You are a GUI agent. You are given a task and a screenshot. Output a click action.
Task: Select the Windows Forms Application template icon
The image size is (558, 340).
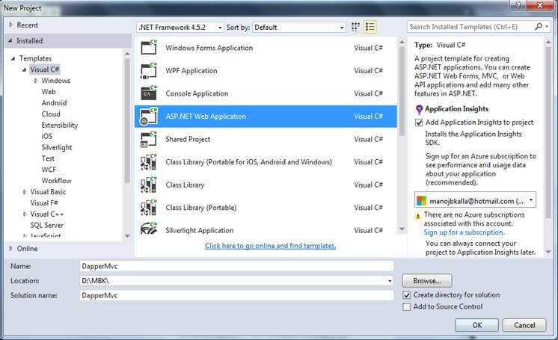[x=149, y=47]
